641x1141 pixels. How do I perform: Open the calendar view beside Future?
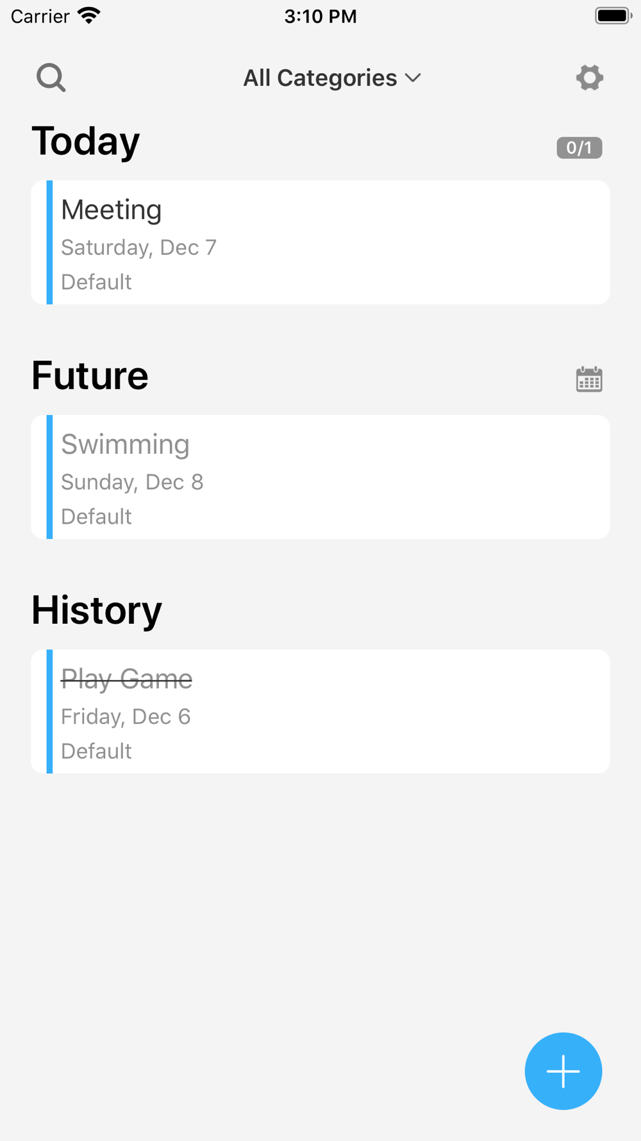589,379
